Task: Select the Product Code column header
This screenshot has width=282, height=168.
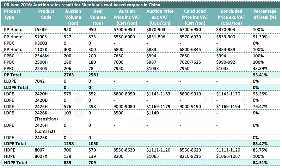Action: (46, 14)
